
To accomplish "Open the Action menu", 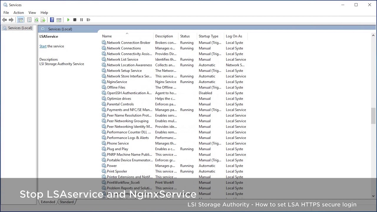I will point(19,13).
